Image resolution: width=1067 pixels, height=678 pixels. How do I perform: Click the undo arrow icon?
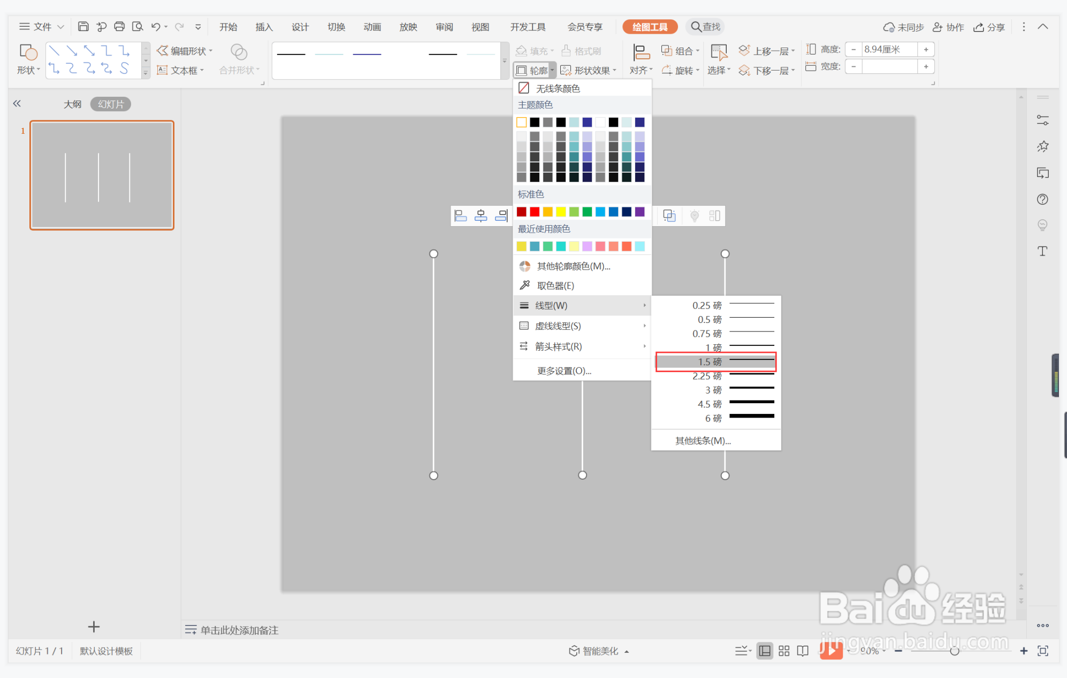[x=156, y=27]
